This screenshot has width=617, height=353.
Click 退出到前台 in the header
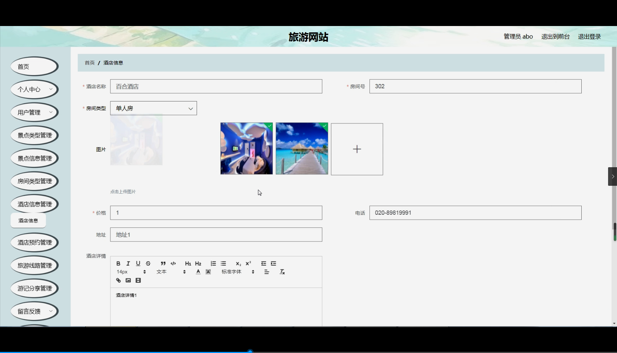555,36
